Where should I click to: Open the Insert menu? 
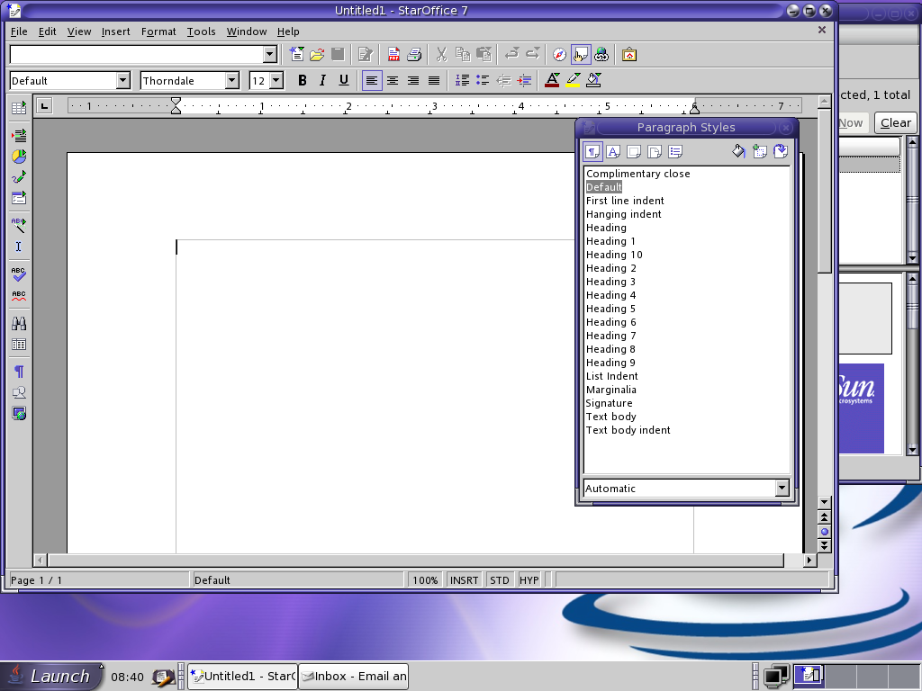point(115,31)
